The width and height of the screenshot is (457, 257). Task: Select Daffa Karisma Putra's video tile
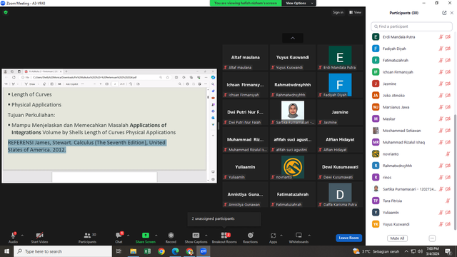click(x=340, y=194)
